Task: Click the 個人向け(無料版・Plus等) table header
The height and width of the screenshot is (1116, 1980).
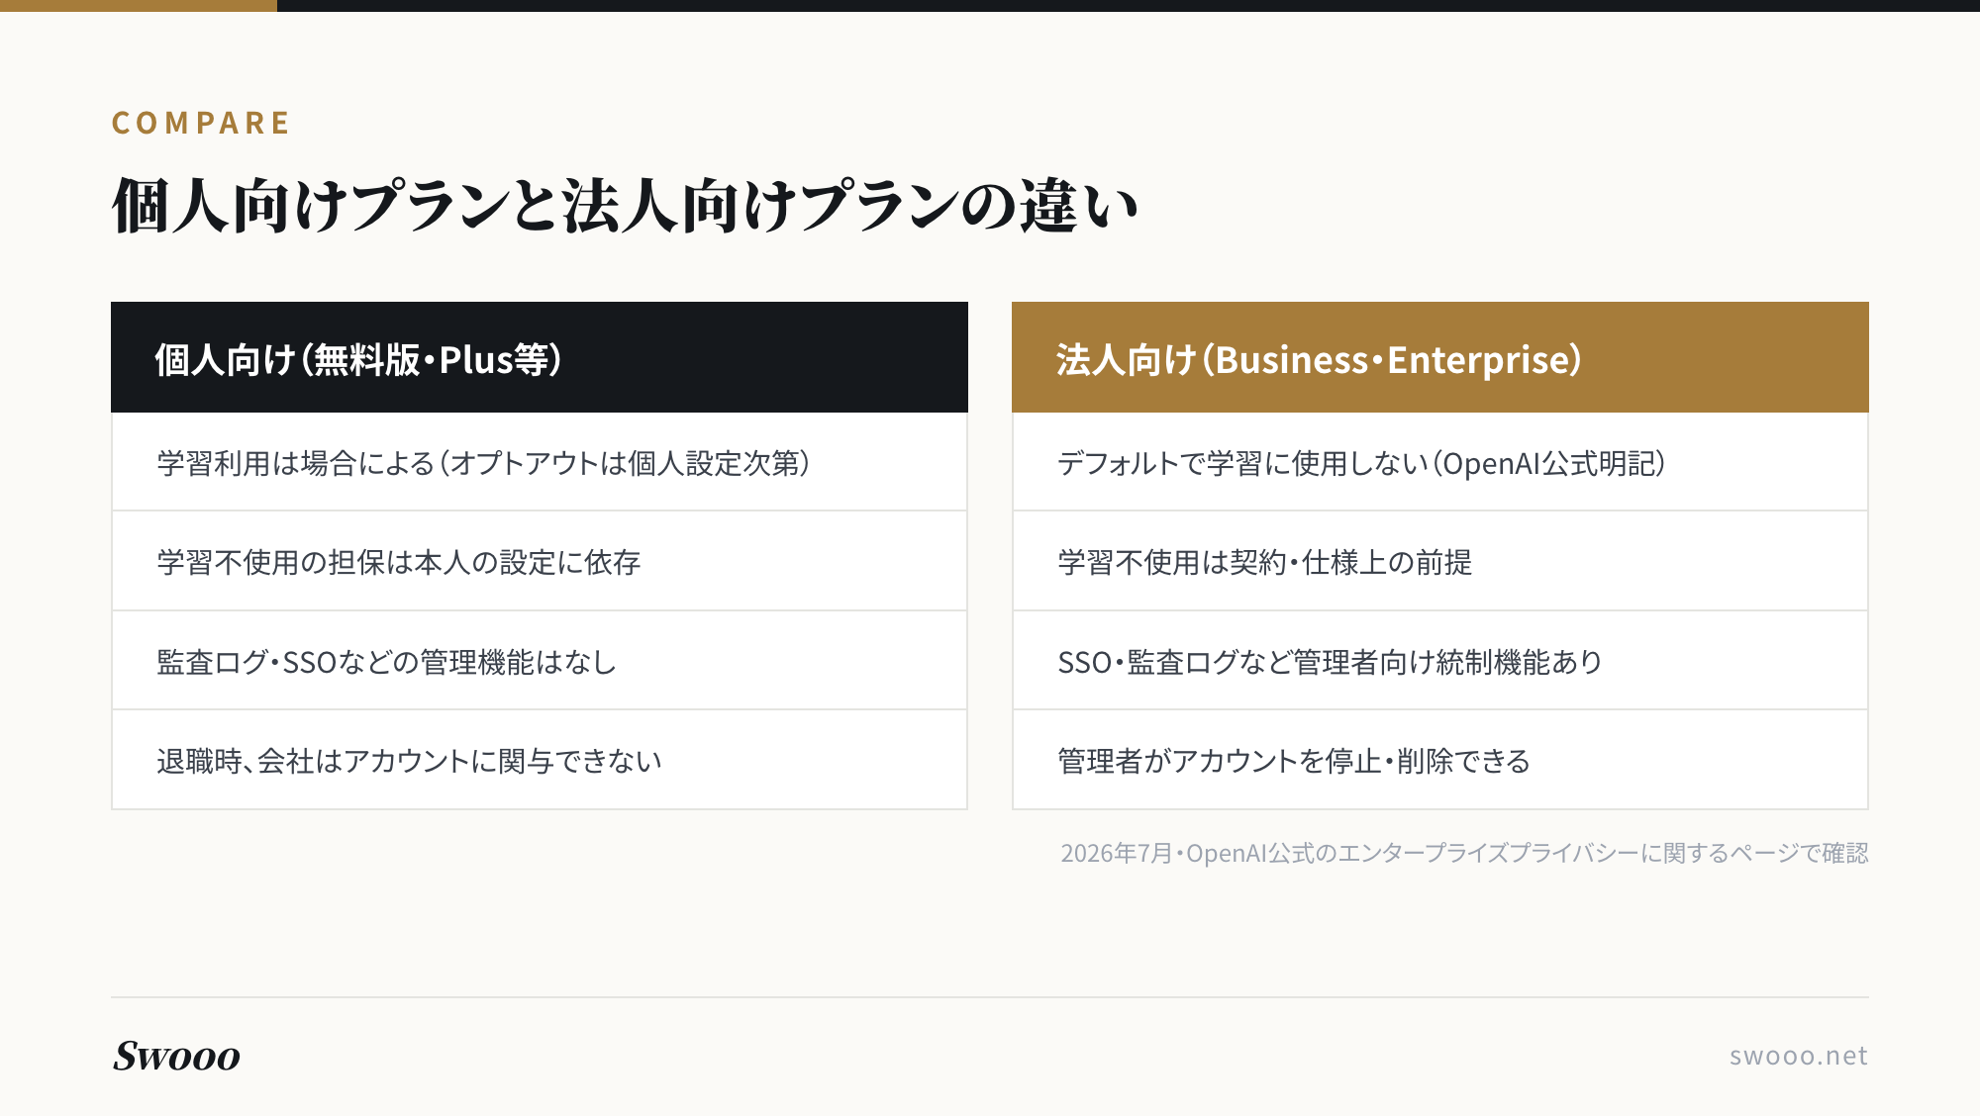Action: tap(540, 357)
